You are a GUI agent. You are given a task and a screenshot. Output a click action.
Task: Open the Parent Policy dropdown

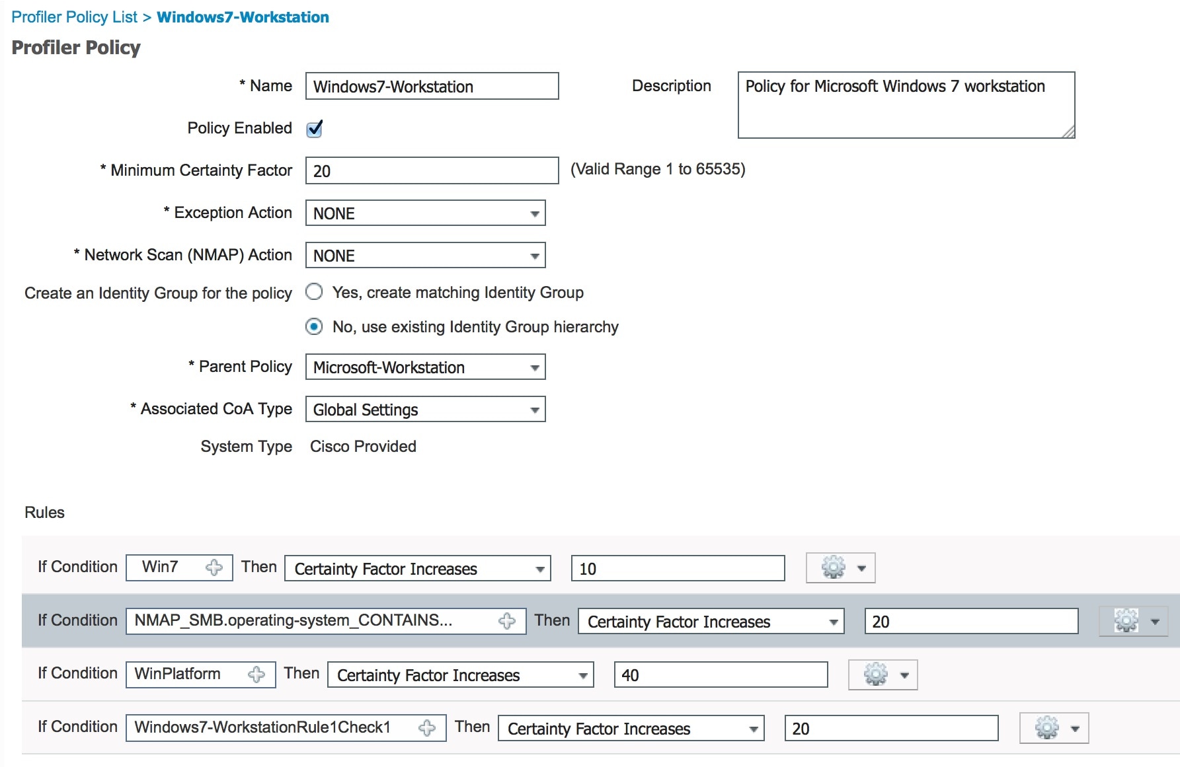tap(426, 367)
